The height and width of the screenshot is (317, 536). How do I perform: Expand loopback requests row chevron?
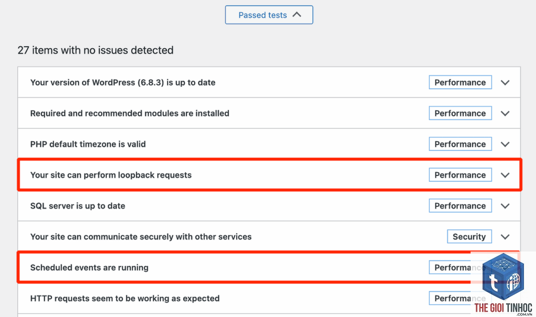(x=505, y=175)
